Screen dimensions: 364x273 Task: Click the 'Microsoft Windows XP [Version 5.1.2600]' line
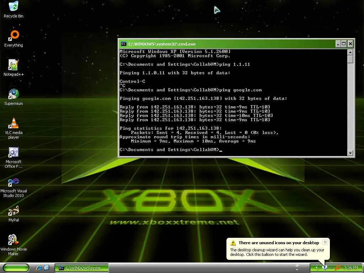tap(175, 52)
